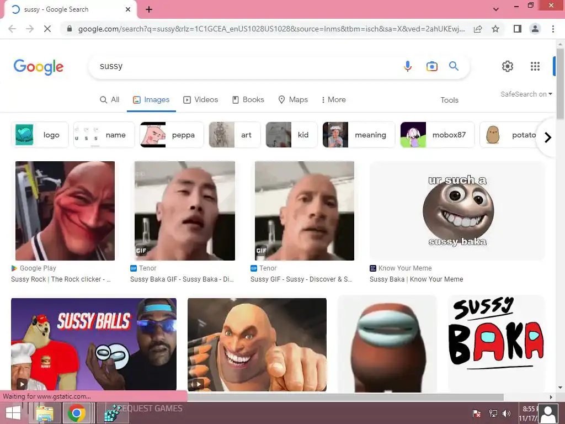Open the Sussy GIF Rock eyebrow thumbnail
This screenshot has width=565, height=424.
tap(305, 210)
